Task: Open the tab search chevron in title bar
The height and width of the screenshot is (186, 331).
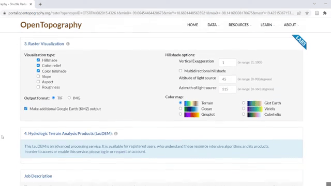Action: pyautogui.click(x=314, y=4)
